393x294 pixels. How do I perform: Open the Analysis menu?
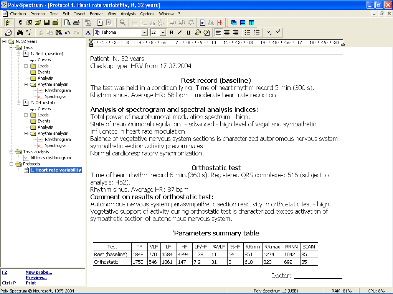(x=128, y=14)
